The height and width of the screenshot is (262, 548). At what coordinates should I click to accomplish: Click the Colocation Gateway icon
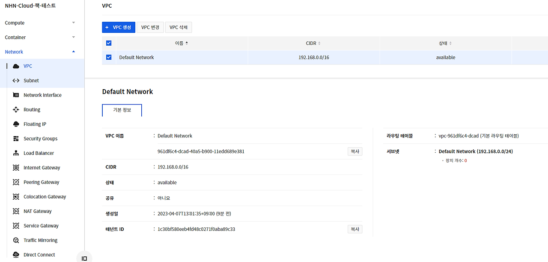(x=16, y=197)
